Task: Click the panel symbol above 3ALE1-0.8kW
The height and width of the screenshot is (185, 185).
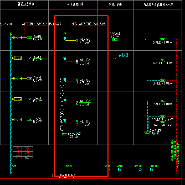Action: tap(163, 80)
